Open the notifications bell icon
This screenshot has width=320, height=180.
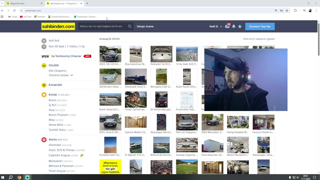(x=234, y=26)
